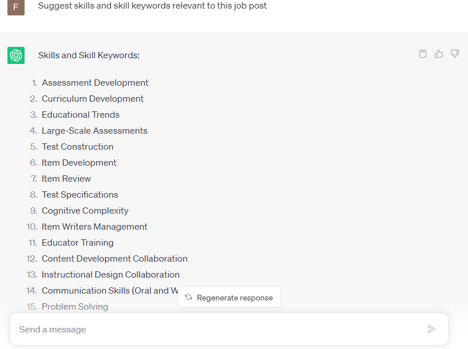
Task: Click the Regenerate response button
Action: point(229,298)
